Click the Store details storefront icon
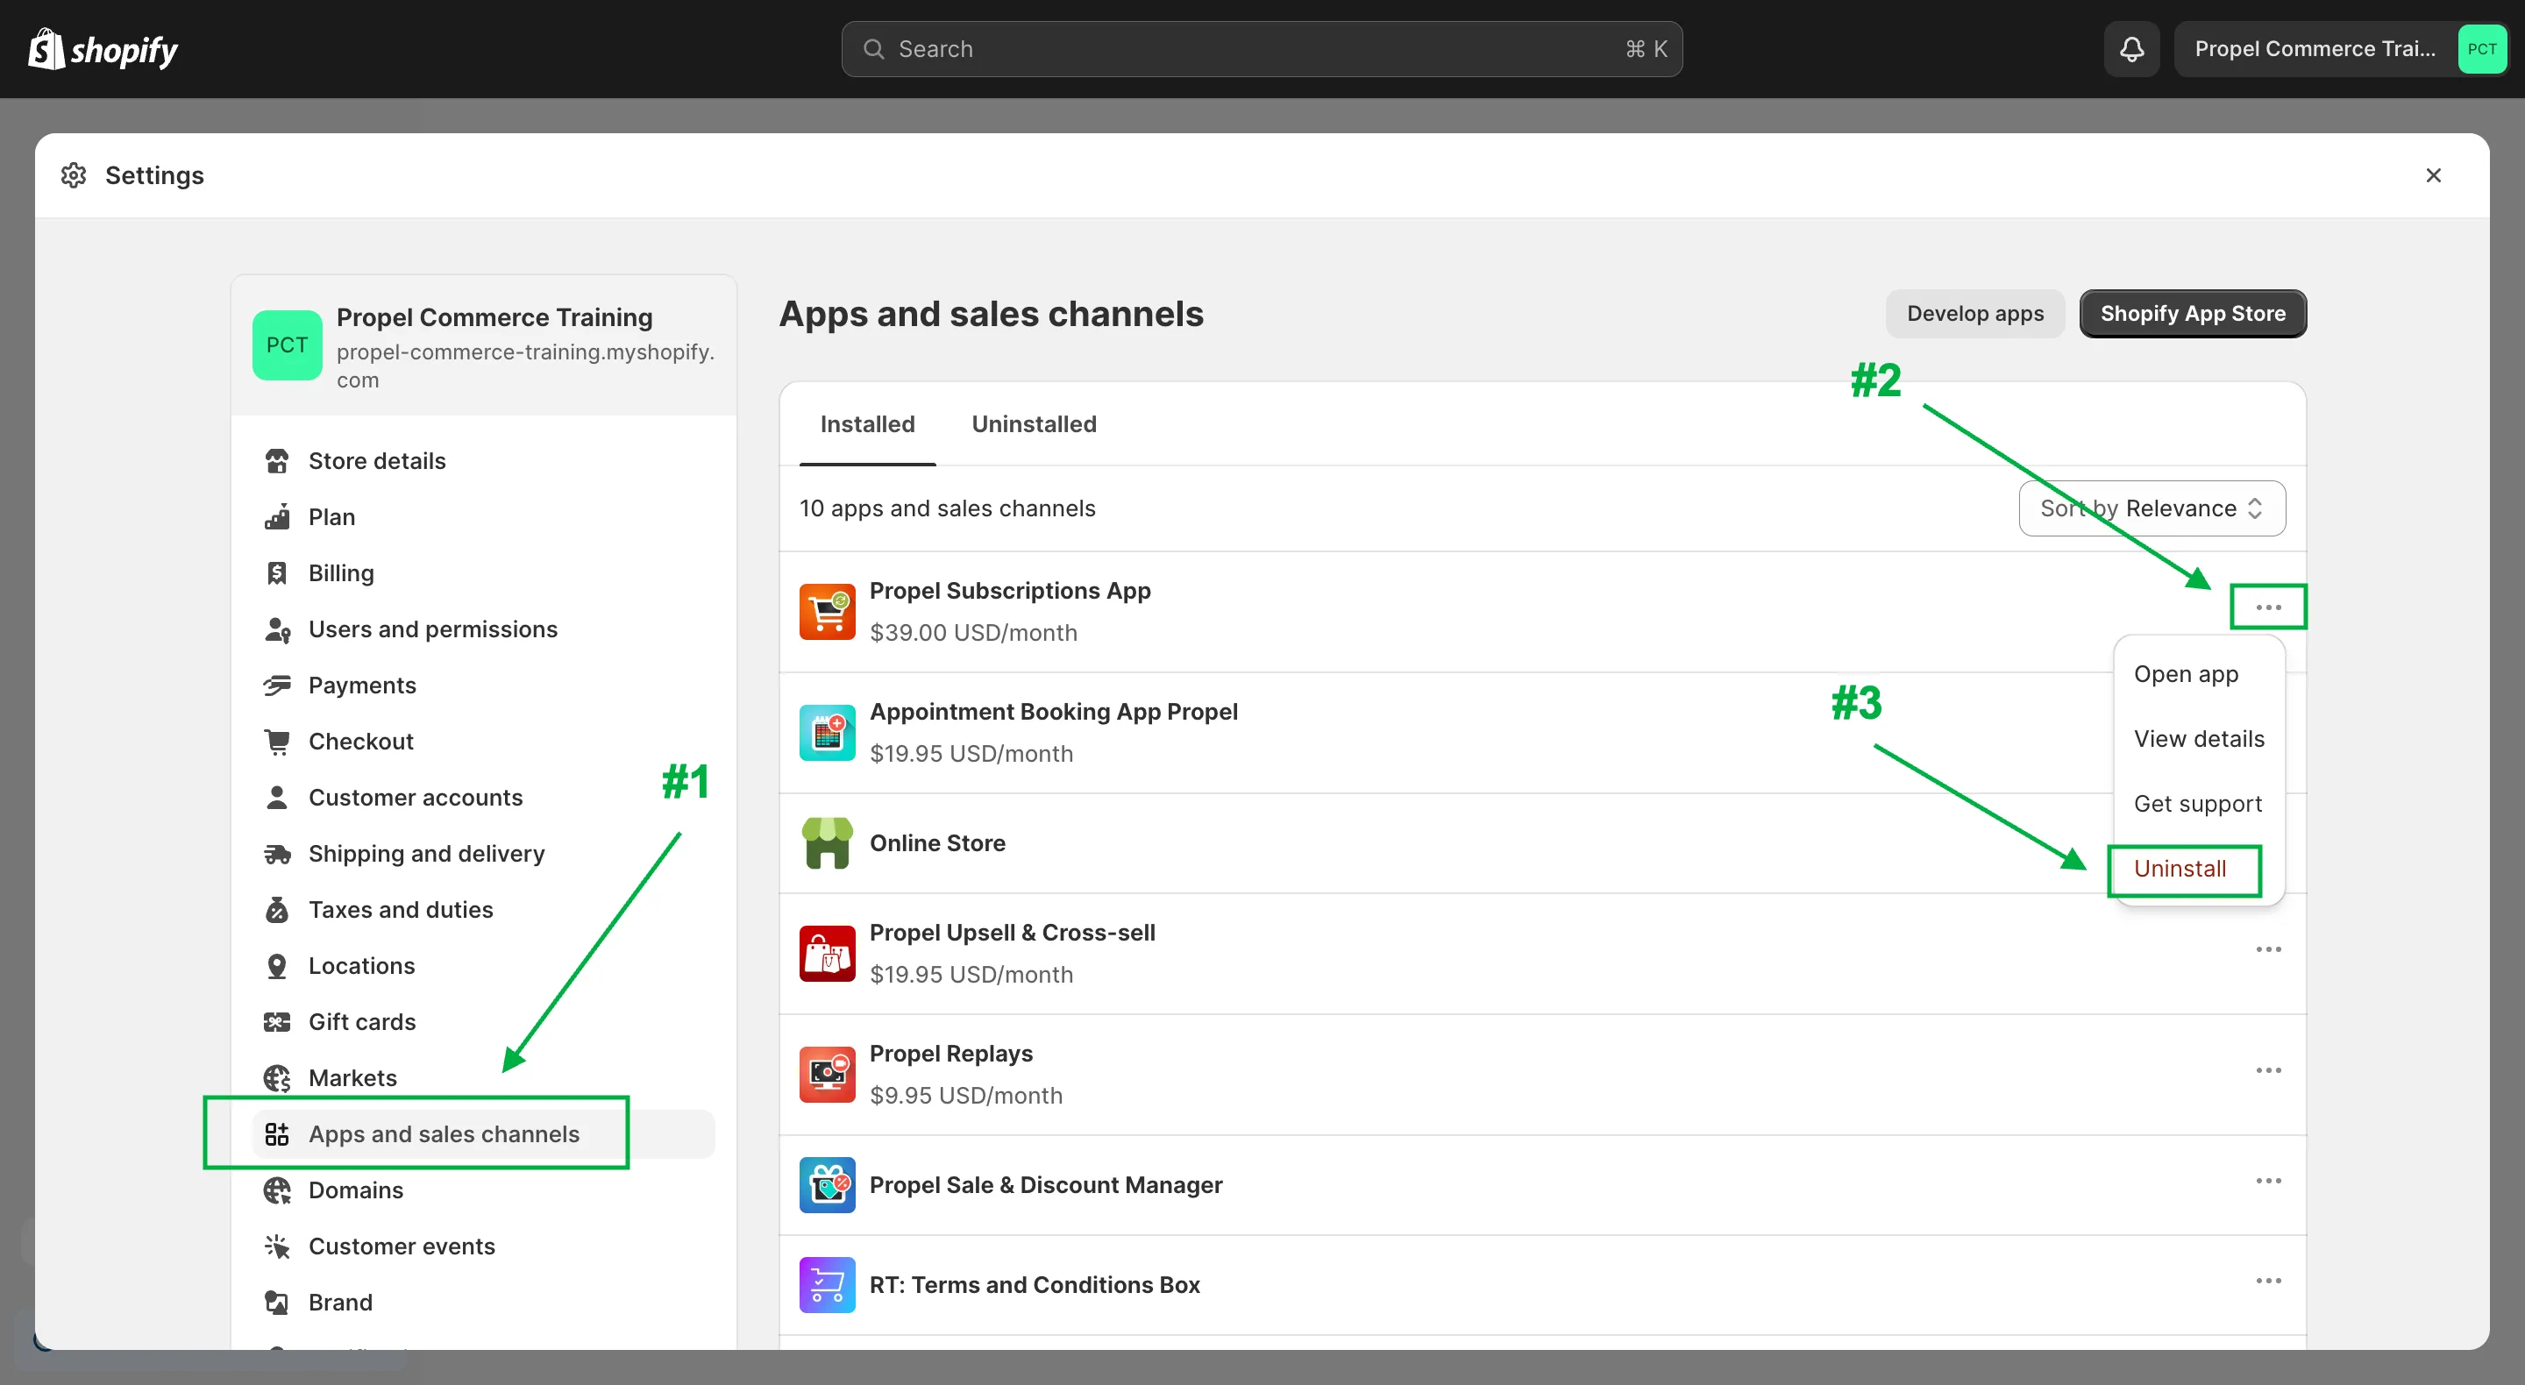This screenshot has width=2525, height=1385. pyautogui.click(x=277, y=461)
